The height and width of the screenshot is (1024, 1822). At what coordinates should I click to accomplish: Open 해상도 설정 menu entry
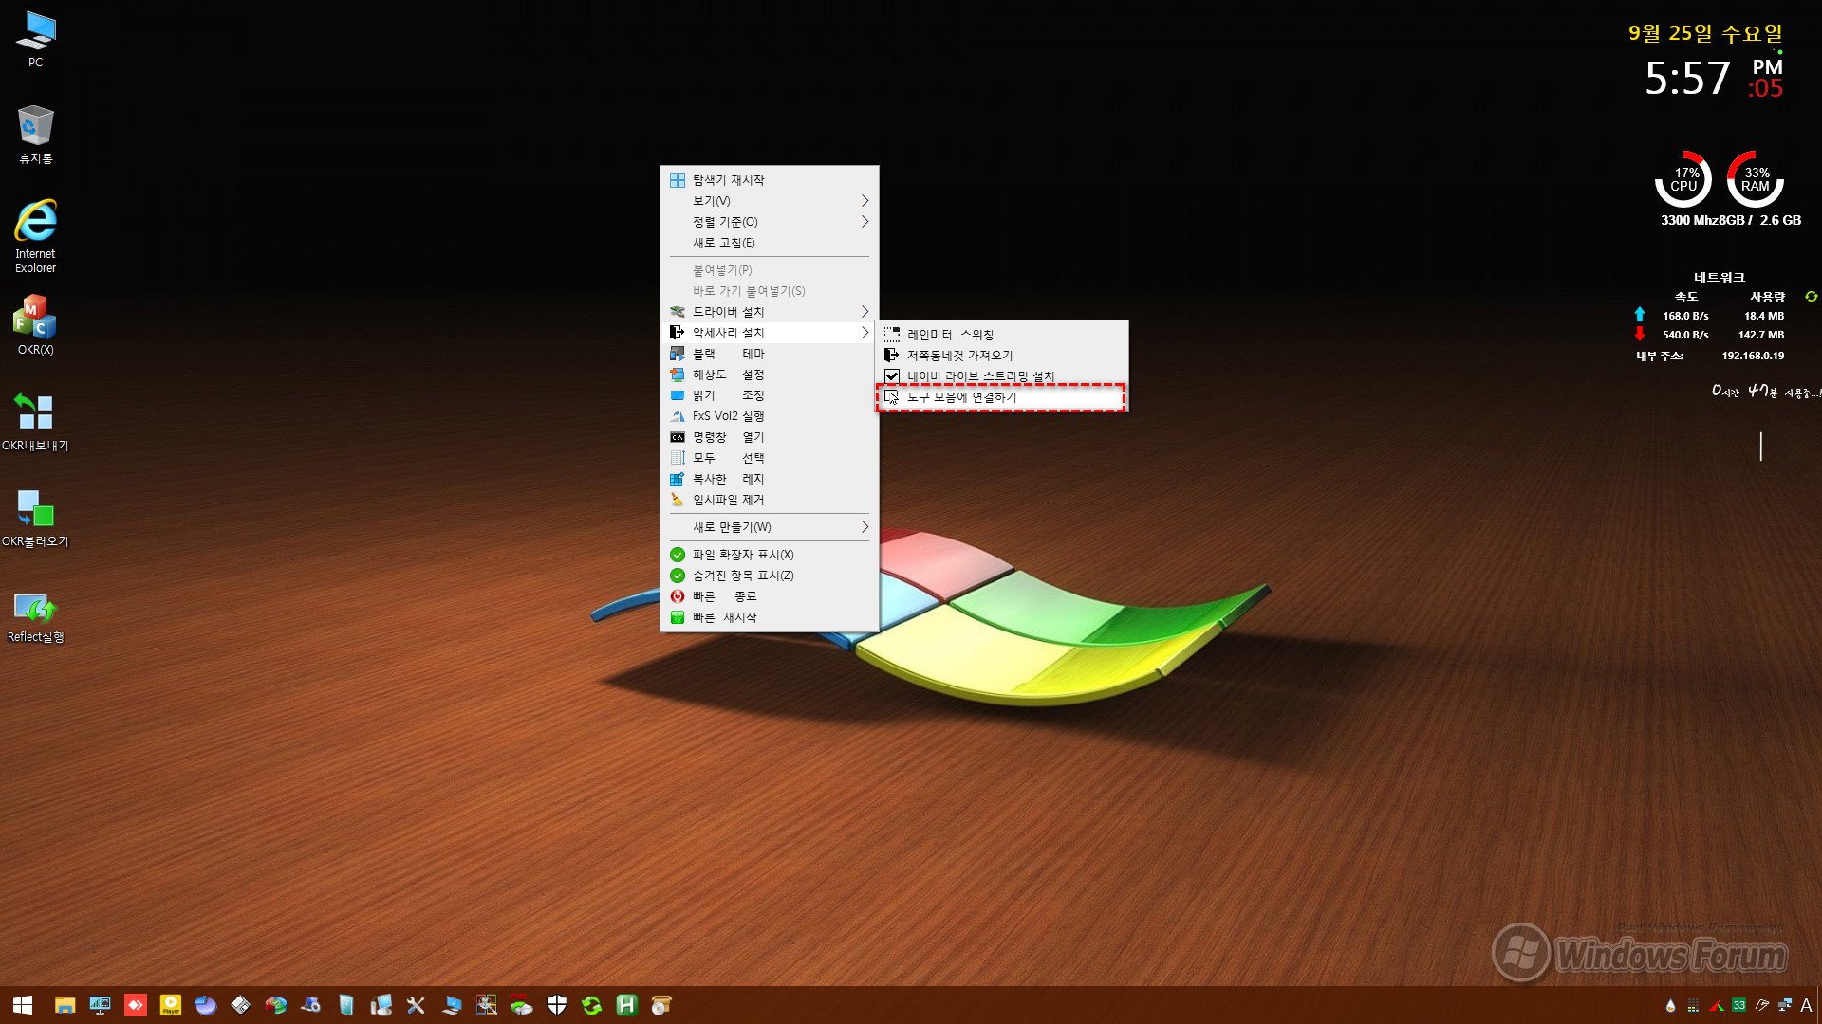770,375
